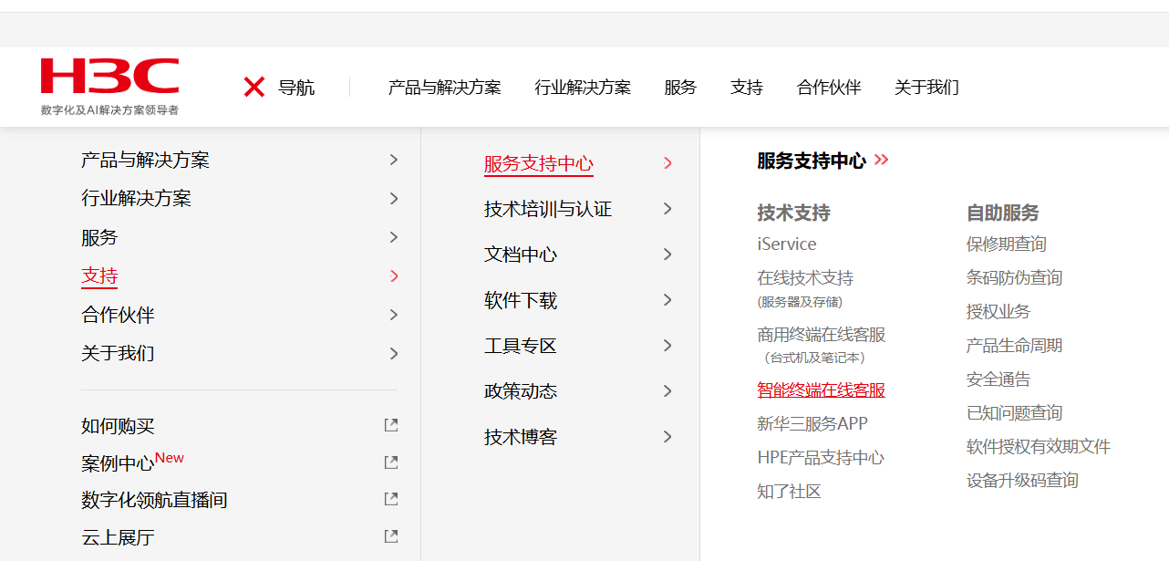Click the H3C logo
Viewport: 1169px width, 561px height.
coord(109,86)
